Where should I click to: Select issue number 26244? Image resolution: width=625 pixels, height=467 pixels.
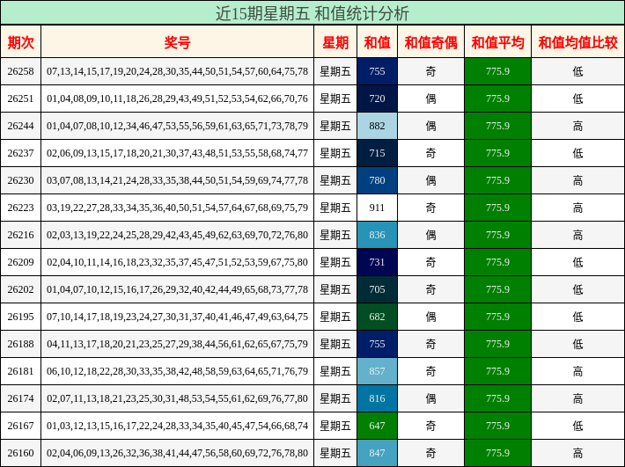pyautogui.click(x=21, y=126)
